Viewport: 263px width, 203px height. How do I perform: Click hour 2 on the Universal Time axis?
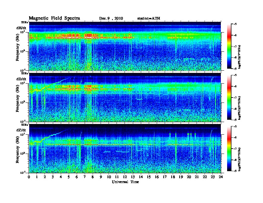(x=45, y=177)
